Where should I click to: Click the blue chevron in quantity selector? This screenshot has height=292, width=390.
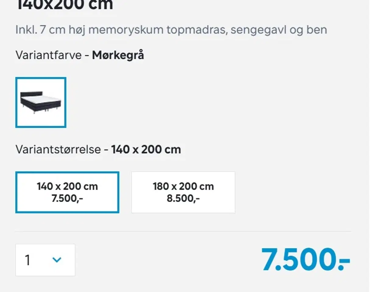[57, 260]
